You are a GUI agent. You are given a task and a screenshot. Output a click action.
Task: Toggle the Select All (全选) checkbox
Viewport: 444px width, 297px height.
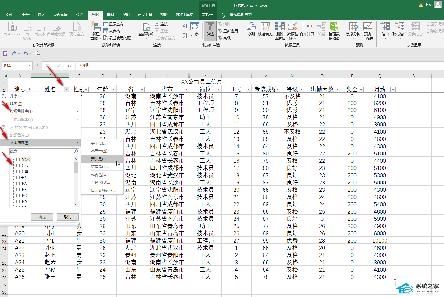tap(18, 159)
